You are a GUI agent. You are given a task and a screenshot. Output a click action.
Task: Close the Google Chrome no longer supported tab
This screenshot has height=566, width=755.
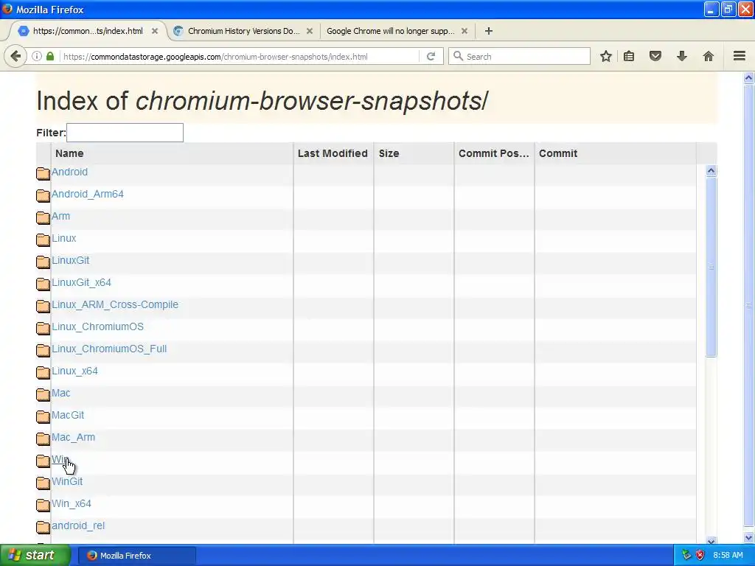pyautogui.click(x=465, y=31)
